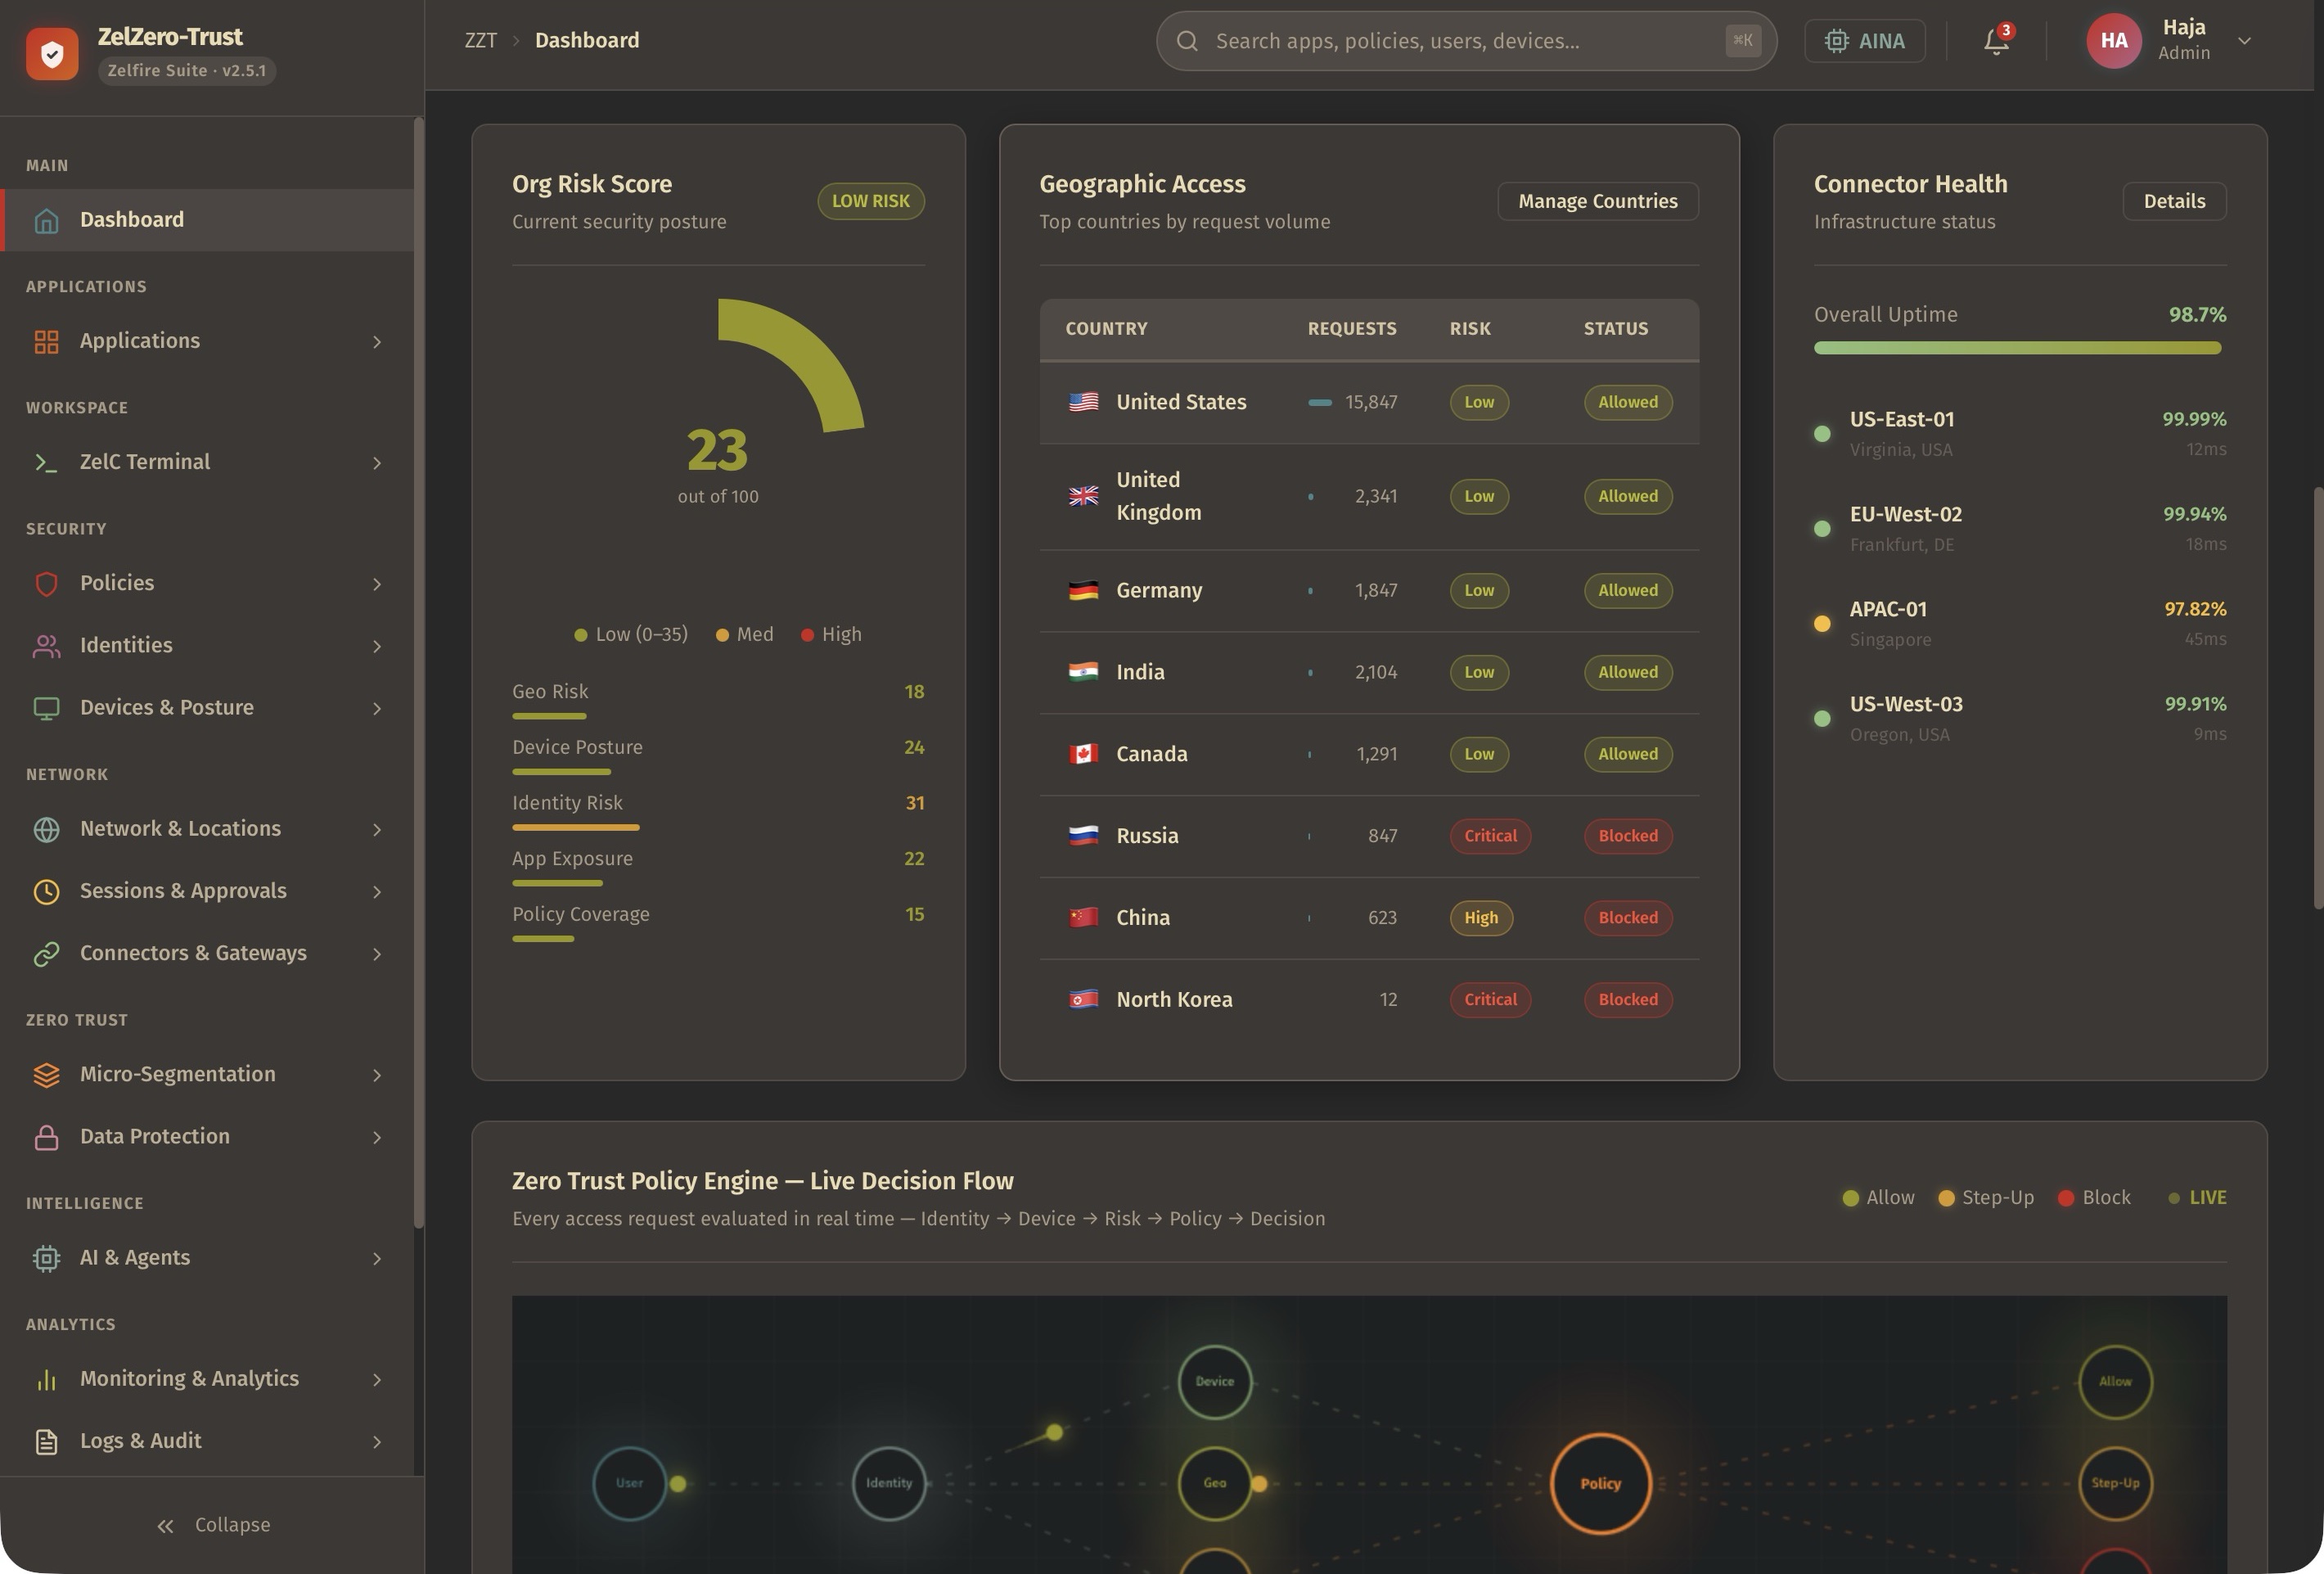Click the Policy node in decision flow
The height and width of the screenshot is (1574, 2324).
tap(1600, 1484)
